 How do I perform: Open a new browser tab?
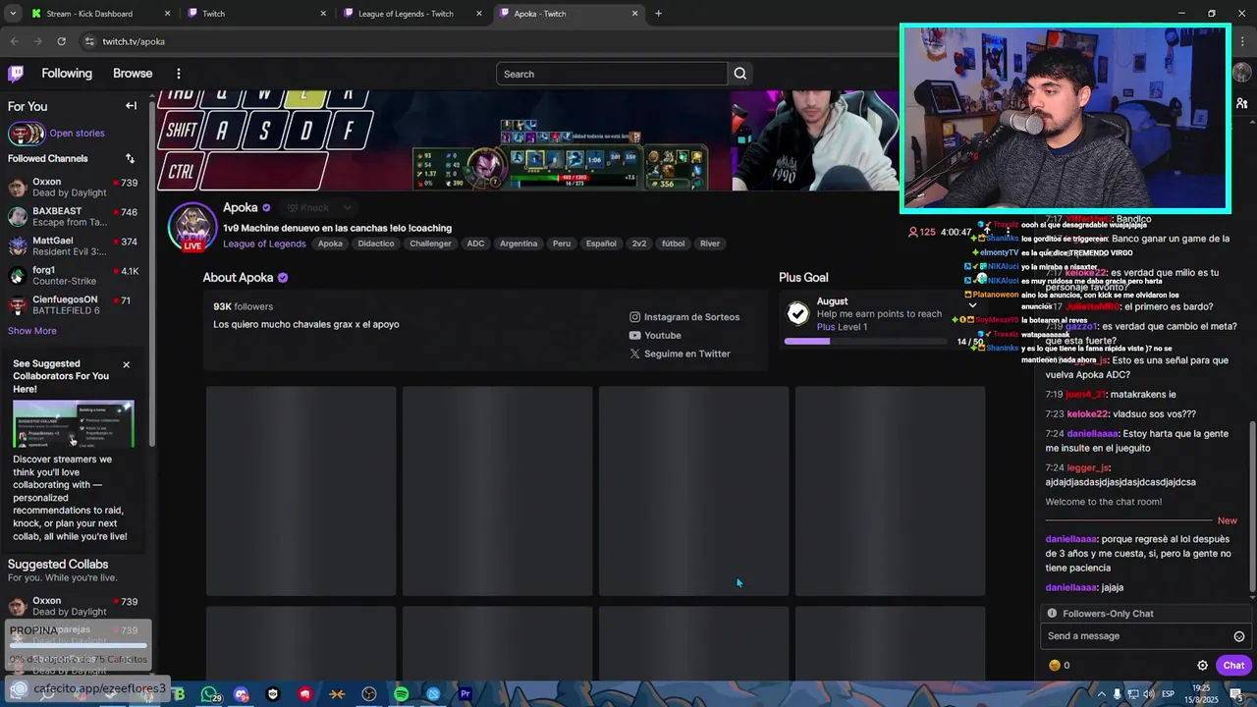(658, 14)
